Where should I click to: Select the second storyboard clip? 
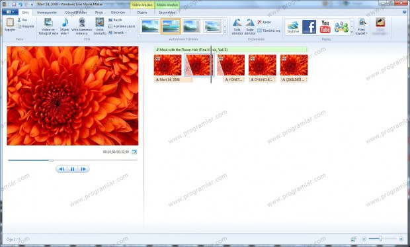click(x=199, y=65)
